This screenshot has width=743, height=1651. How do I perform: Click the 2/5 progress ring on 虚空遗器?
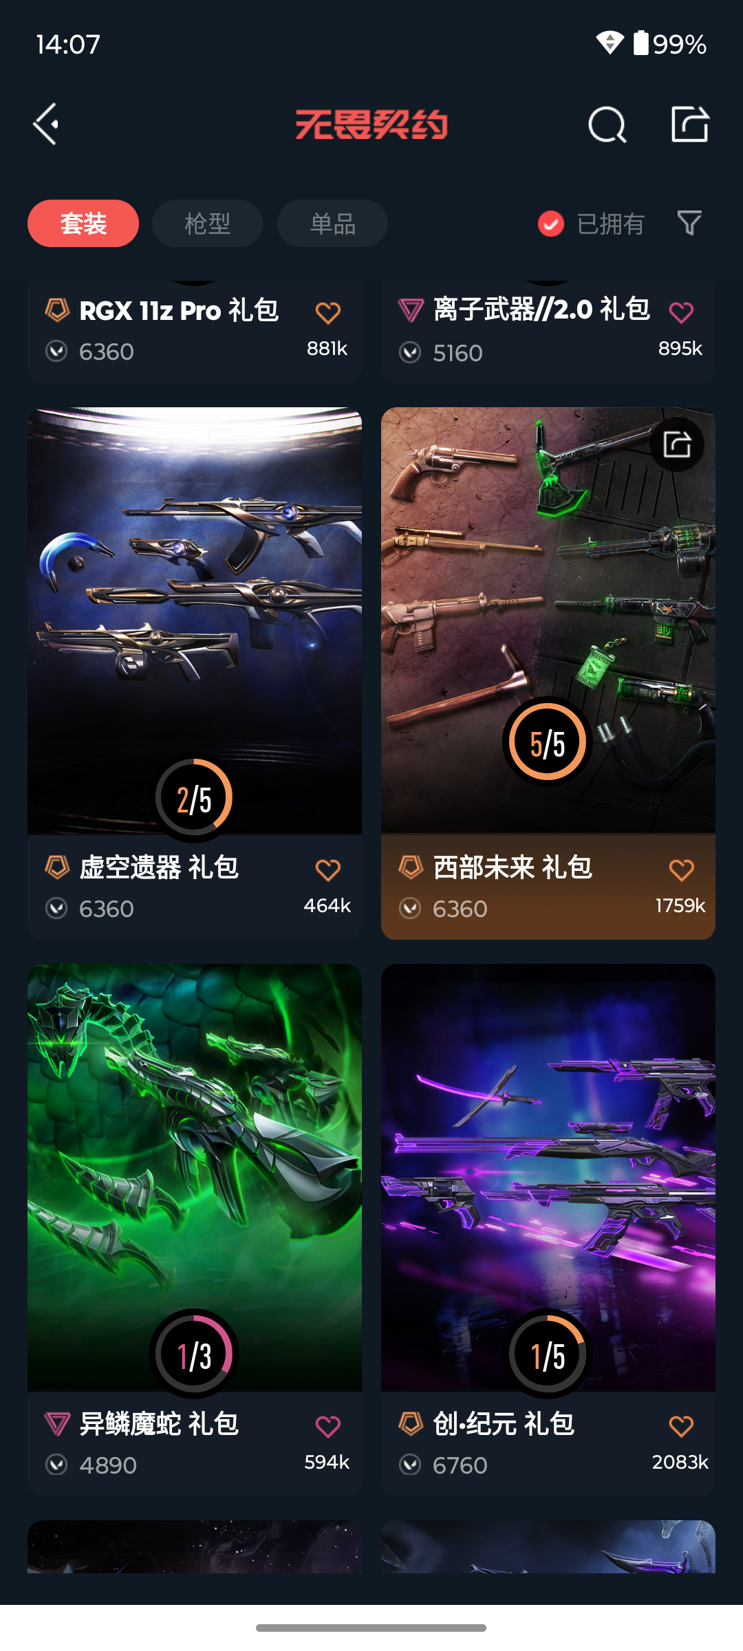194,799
